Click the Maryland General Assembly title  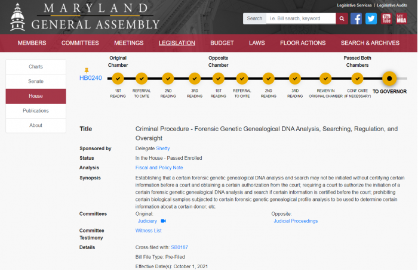(x=96, y=17)
